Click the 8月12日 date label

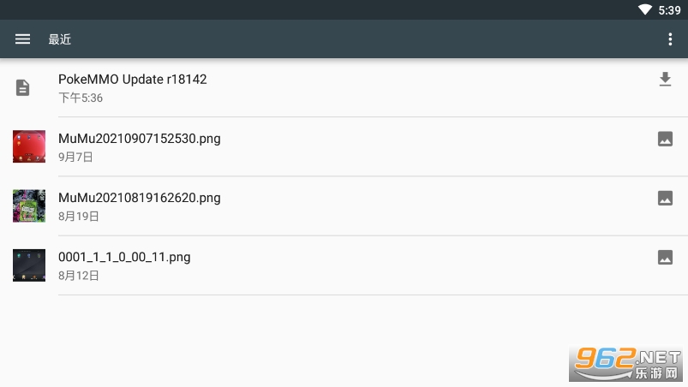[79, 275]
